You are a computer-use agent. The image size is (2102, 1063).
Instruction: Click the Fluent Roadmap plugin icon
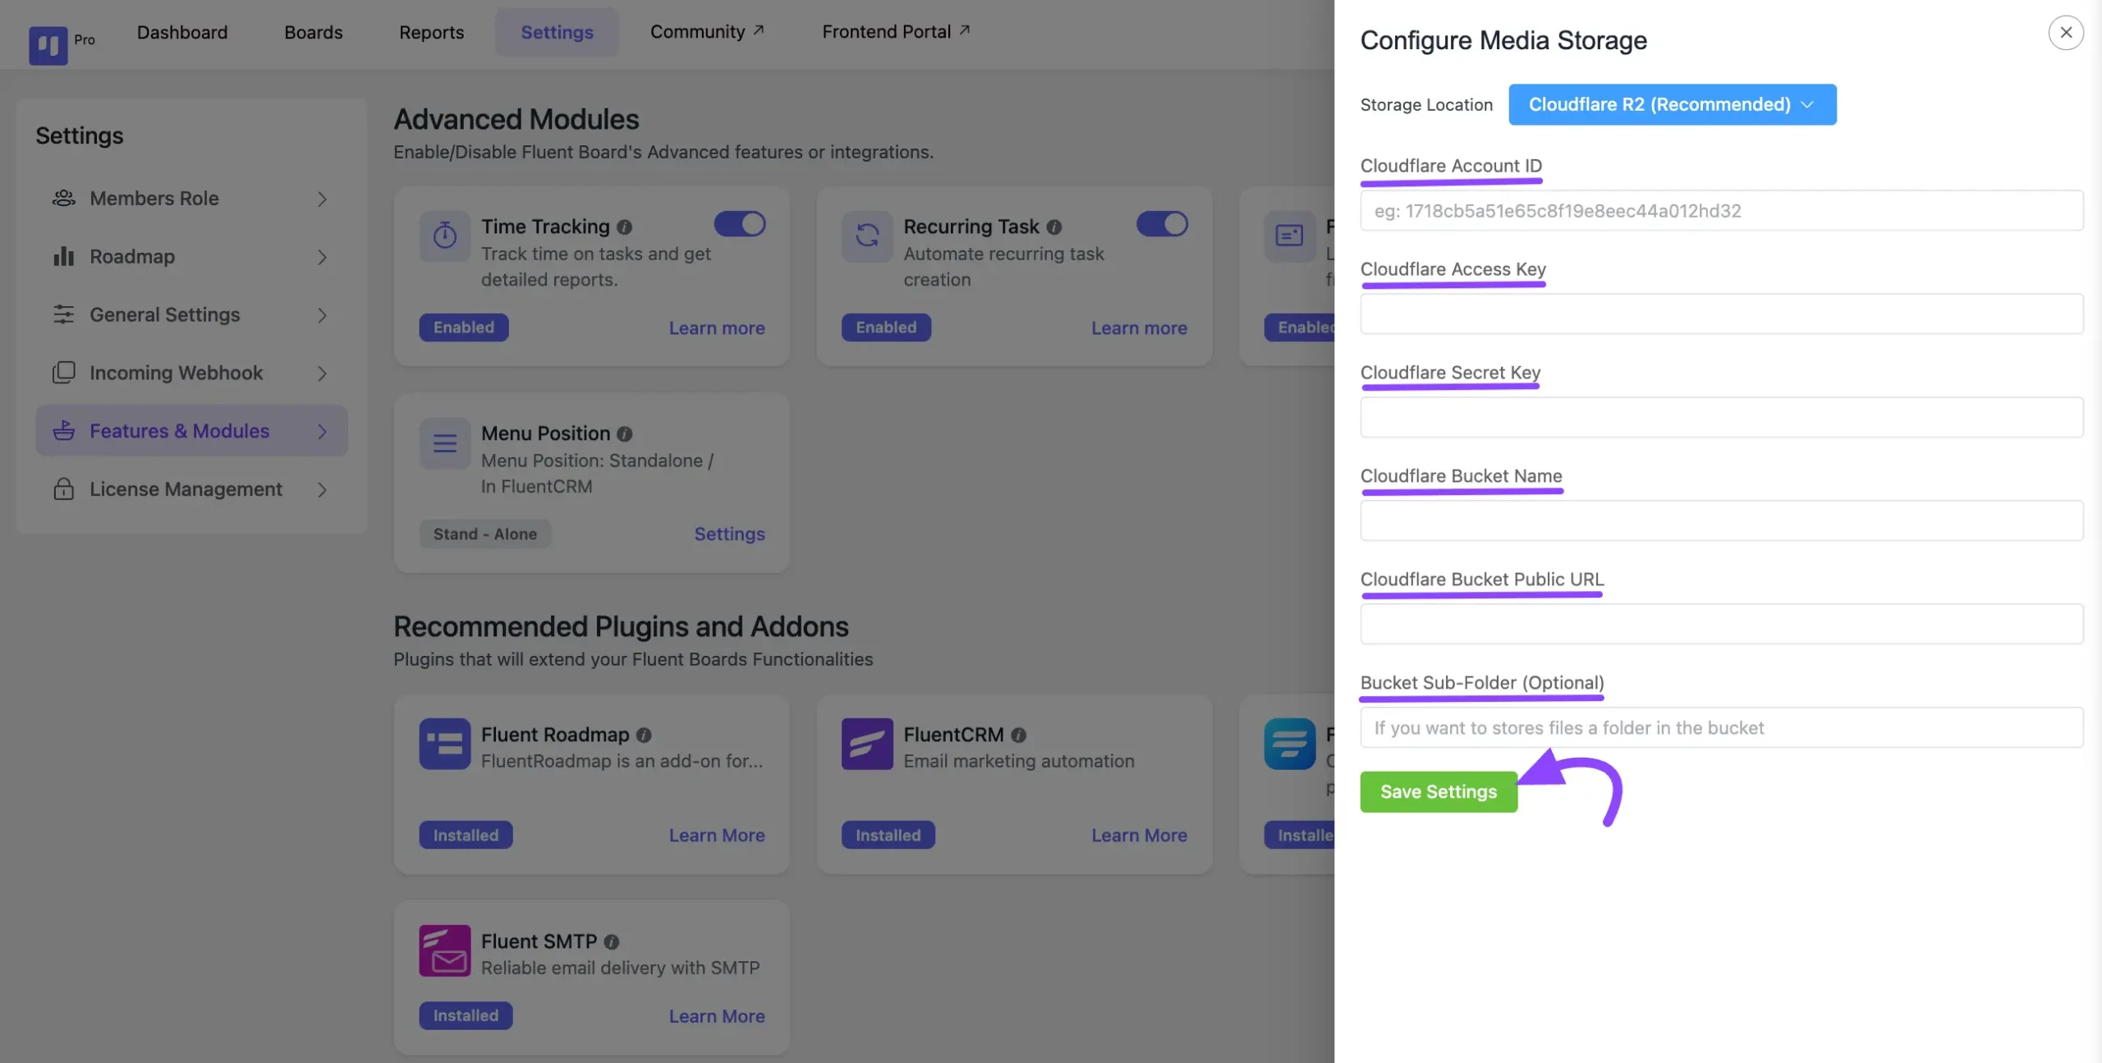click(445, 744)
